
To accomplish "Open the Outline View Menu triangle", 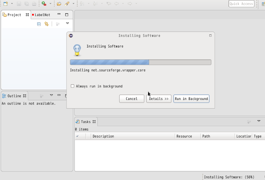I will (51, 95).
